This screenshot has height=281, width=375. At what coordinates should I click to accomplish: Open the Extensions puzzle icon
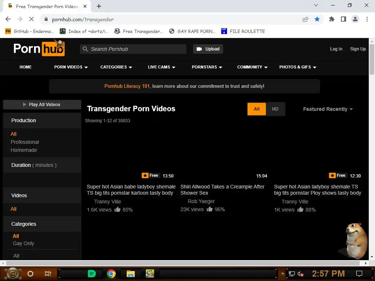[331, 19]
